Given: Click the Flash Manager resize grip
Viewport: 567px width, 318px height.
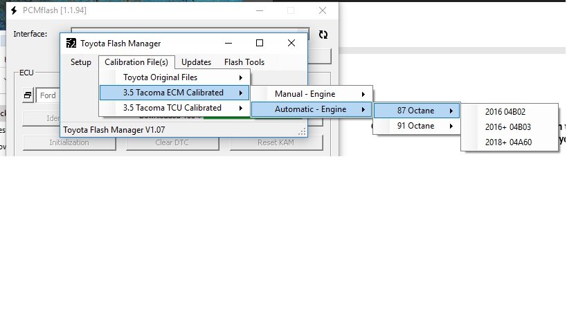Looking at the screenshot, I should click(x=303, y=132).
